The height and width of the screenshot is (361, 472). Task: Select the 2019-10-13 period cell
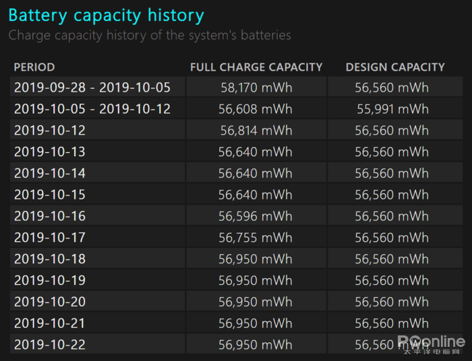(50, 152)
